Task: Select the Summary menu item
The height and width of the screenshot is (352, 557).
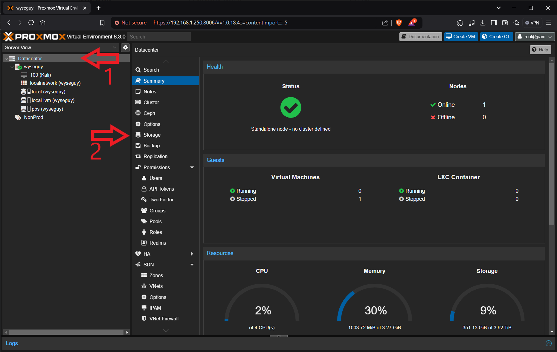Action: [166, 81]
